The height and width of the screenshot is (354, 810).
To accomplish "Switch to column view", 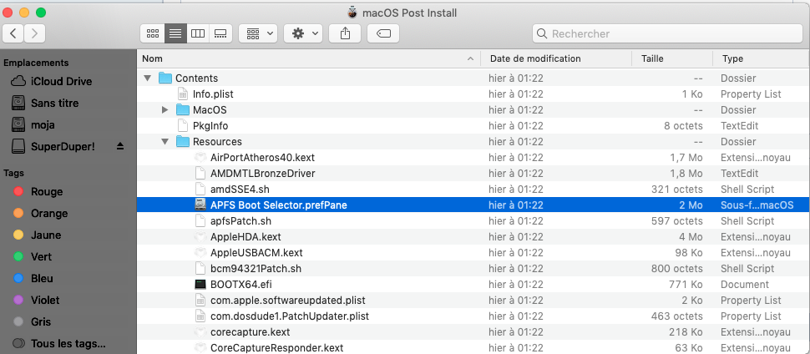I will point(198,33).
